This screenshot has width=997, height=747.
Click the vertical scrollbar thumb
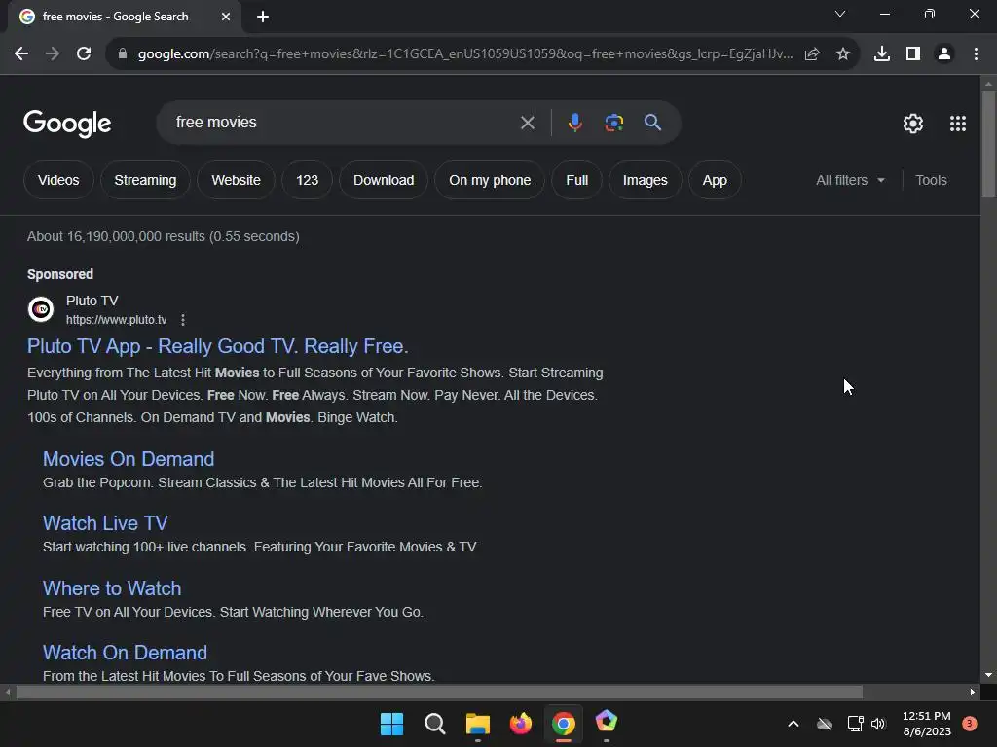pyautogui.click(x=988, y=144)
